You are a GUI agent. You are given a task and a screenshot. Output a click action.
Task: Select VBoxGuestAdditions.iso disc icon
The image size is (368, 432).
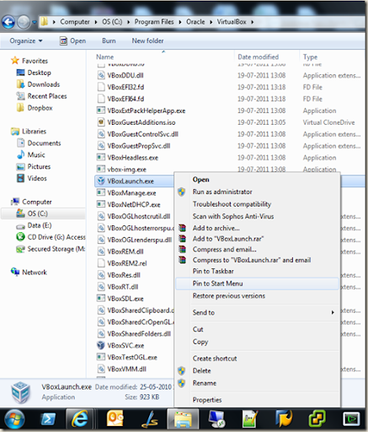[x=101, y=122]
